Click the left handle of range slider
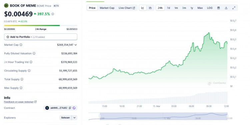Viewport: 250px width, 125px height. (x=100, y=116)
